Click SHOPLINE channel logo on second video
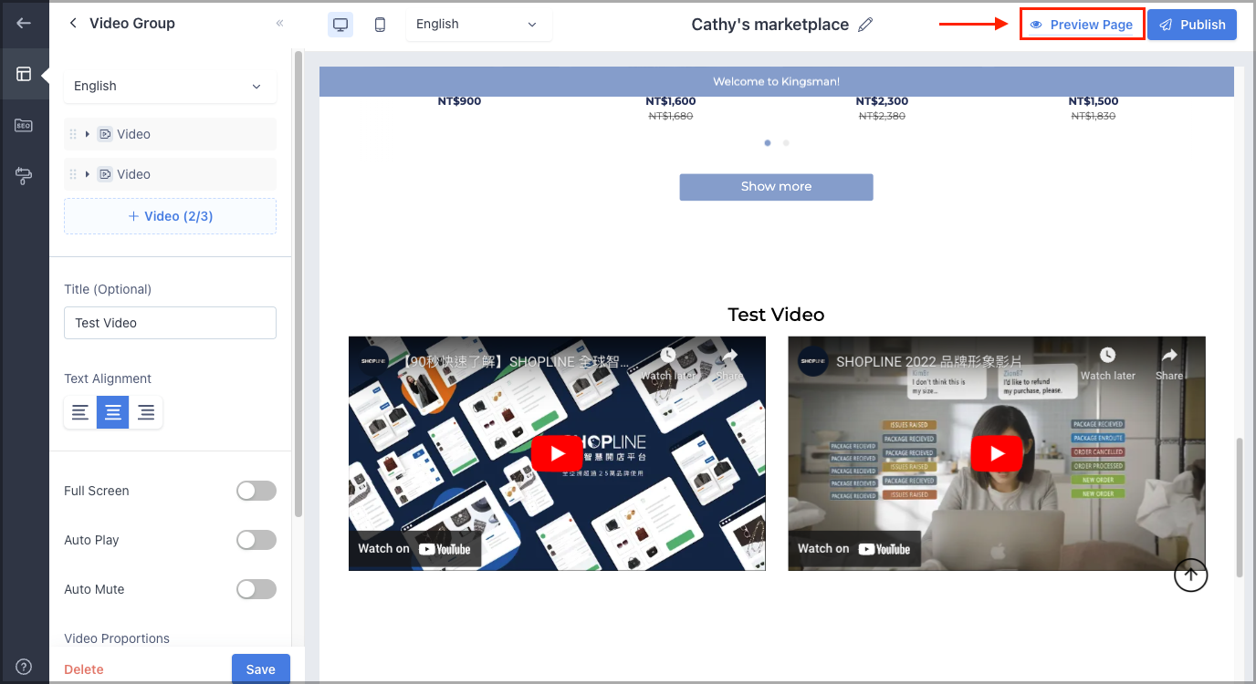The width and height of the screenshot is (1256, 684). [813, 361]
